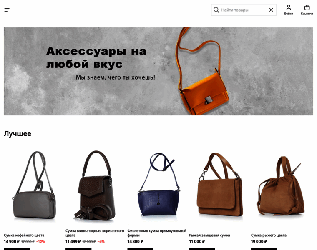Clear search with the X icon
The image size is (317, 250).
coord(271,10)
